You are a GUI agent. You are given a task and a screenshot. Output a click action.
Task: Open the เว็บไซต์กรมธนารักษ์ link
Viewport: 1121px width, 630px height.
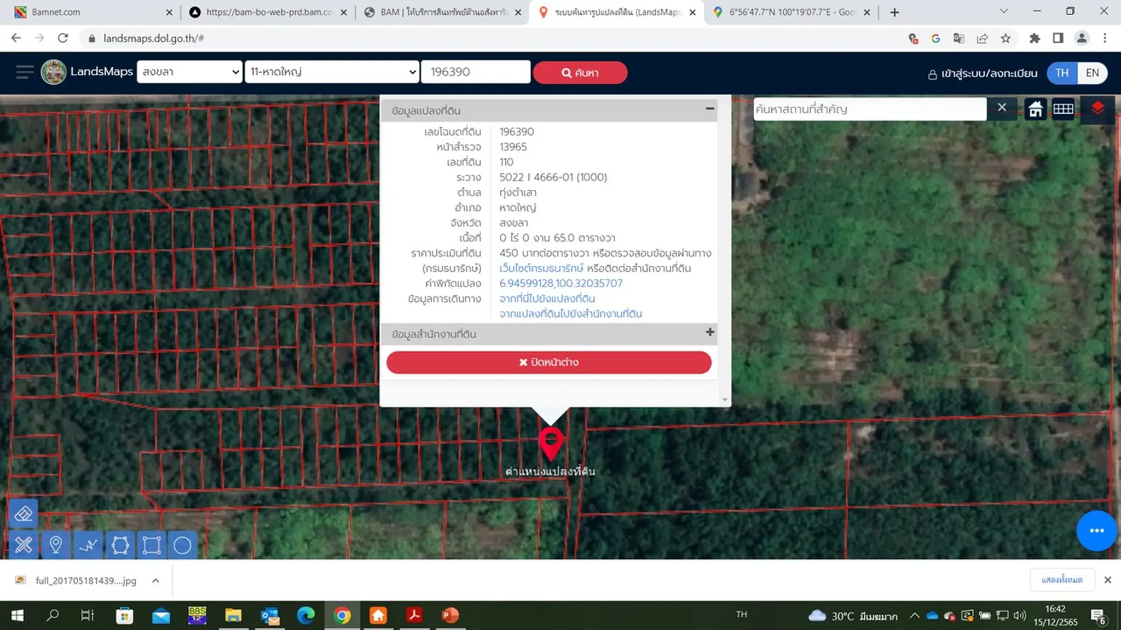(x=541, y=268)
